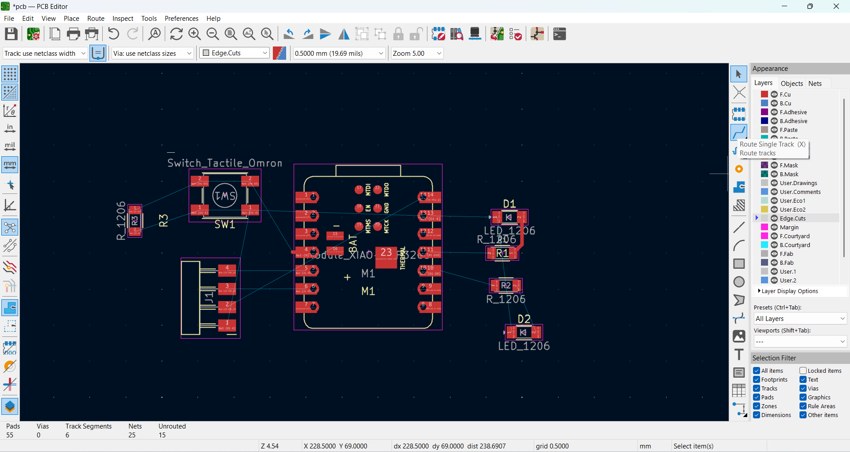Select the Draw Arc tool

pyautogui.click(x=739, y=246)
